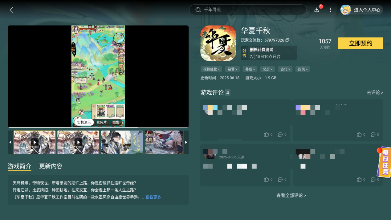Play the first trailer video thumbnail
Viewport: 391px width, 220px height.
(x=34, y=142)
